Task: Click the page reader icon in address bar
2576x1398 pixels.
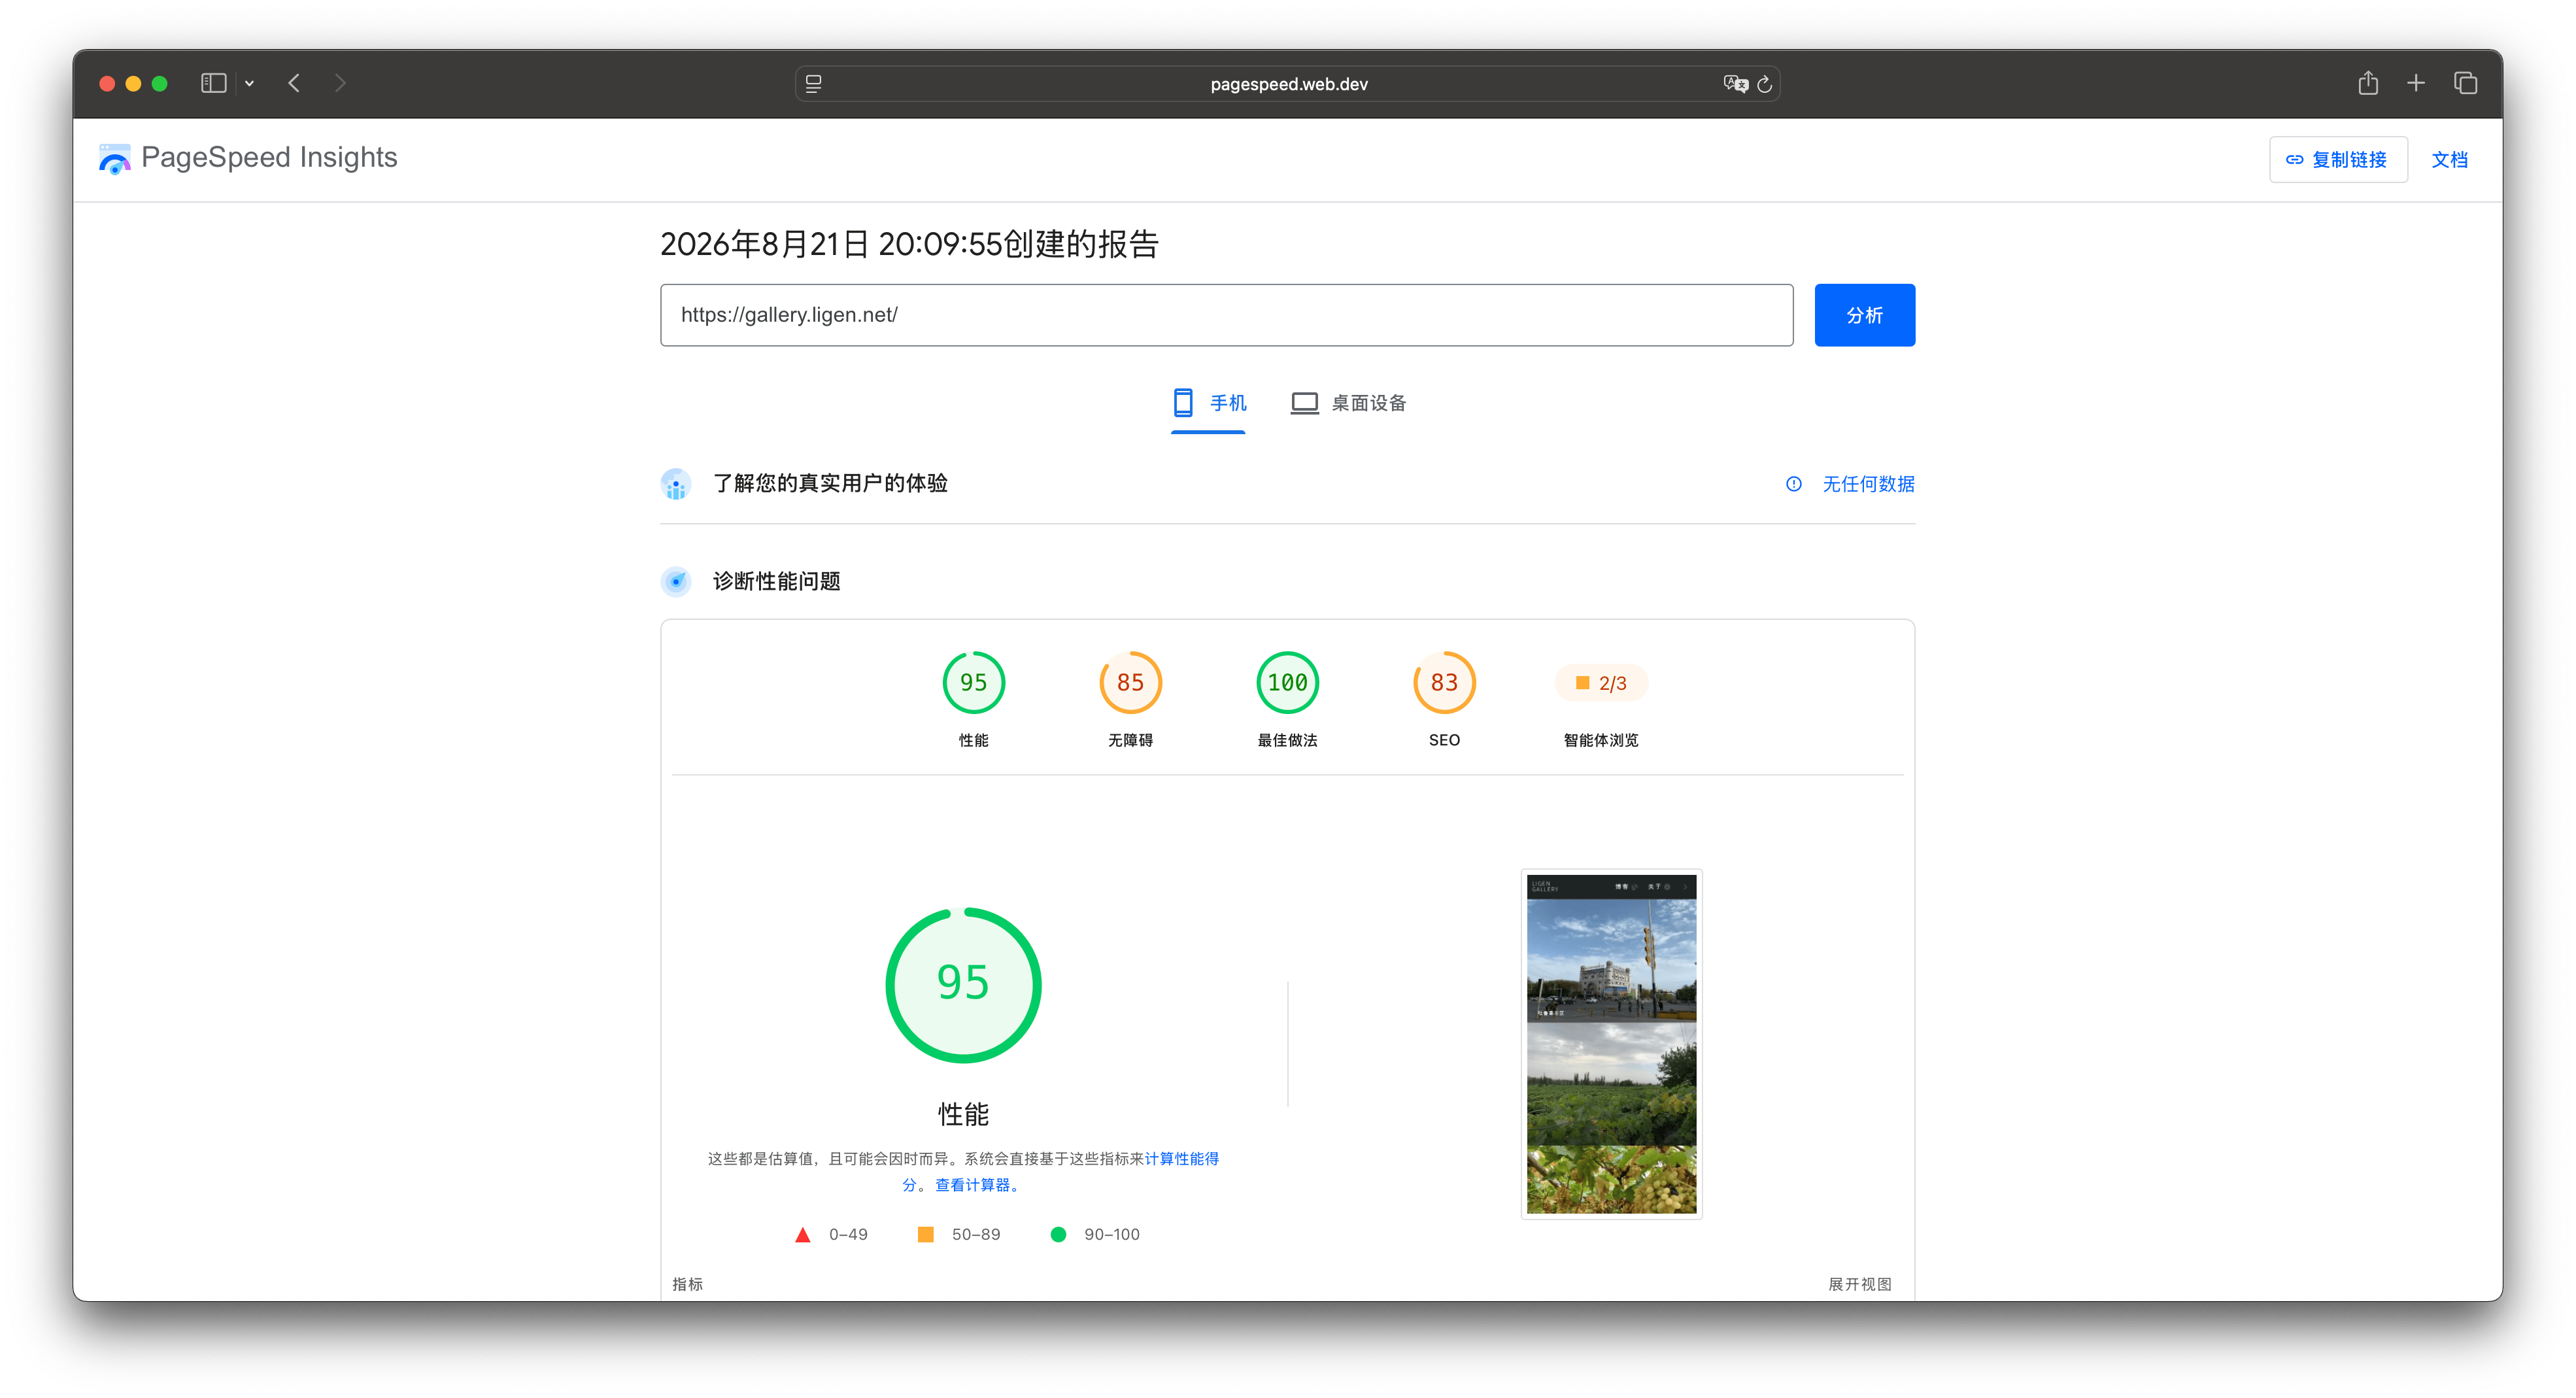Action: tap(814, 84)
